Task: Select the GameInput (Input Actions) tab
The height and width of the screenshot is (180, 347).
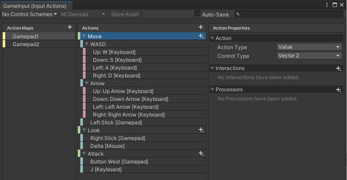Action: point(35,5)
